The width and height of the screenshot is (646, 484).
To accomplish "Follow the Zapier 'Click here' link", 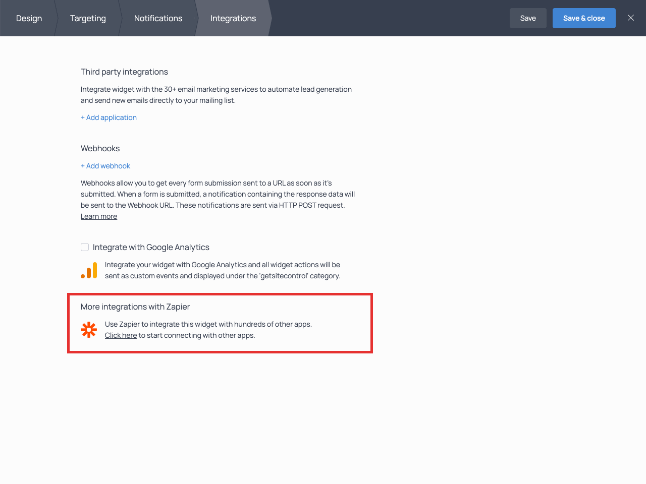I will click(121, 335).
